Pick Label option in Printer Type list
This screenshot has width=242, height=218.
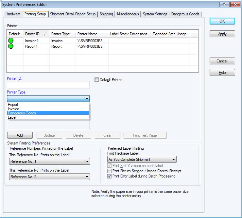[x=48, y=117]
